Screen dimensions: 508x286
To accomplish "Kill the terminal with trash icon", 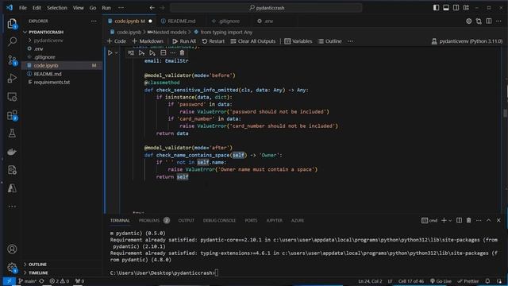I will [x=468, y=221].
